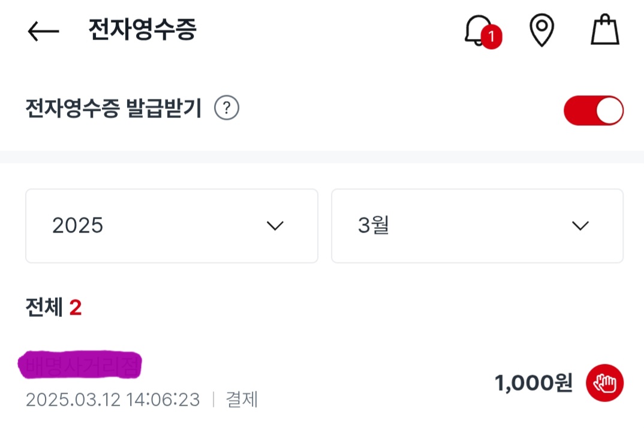Tap the gray divider below the toggle row
Image resolution: width=644 pixels, height=429 pixels.
coord(322,157)
